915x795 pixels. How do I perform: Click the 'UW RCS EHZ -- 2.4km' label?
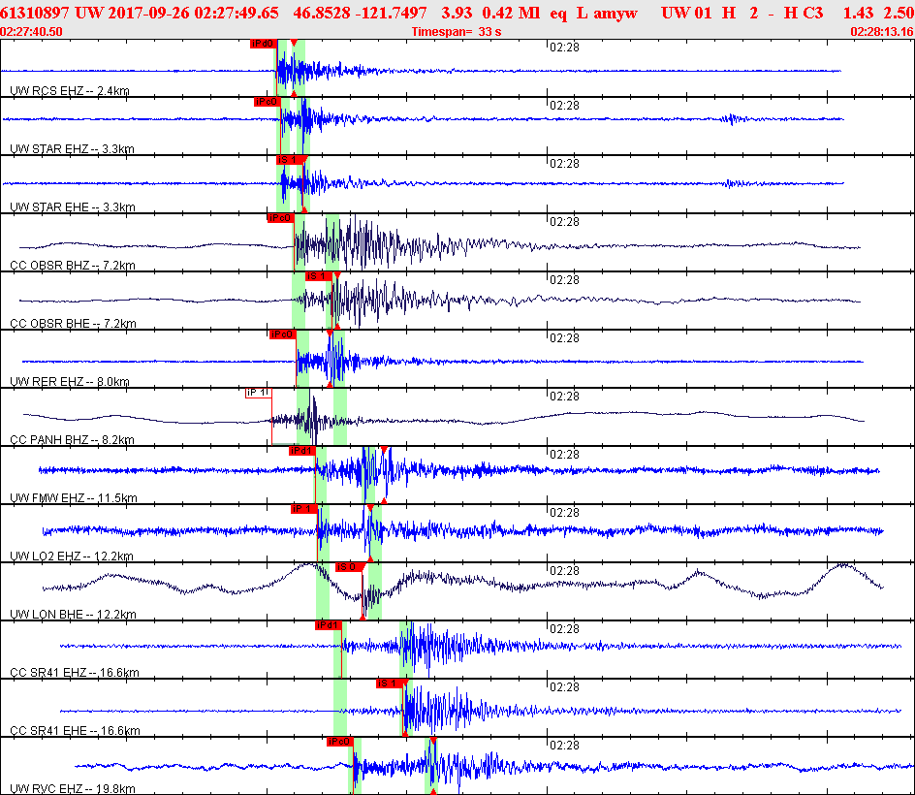click(70, 90)
